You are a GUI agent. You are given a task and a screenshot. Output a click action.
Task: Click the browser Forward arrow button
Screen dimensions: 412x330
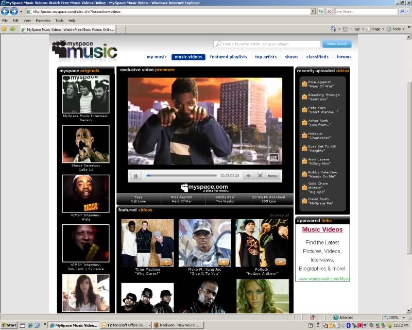(14, 11)
